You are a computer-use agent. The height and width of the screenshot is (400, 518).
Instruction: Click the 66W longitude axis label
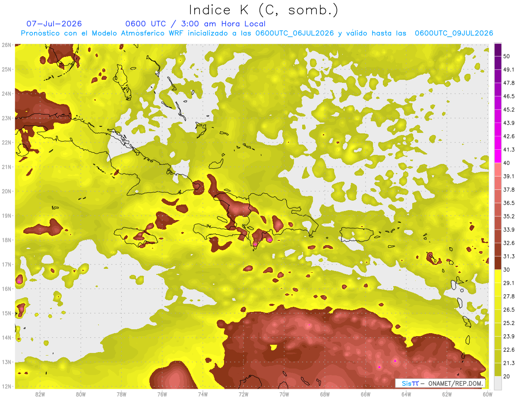click(366, 394)
